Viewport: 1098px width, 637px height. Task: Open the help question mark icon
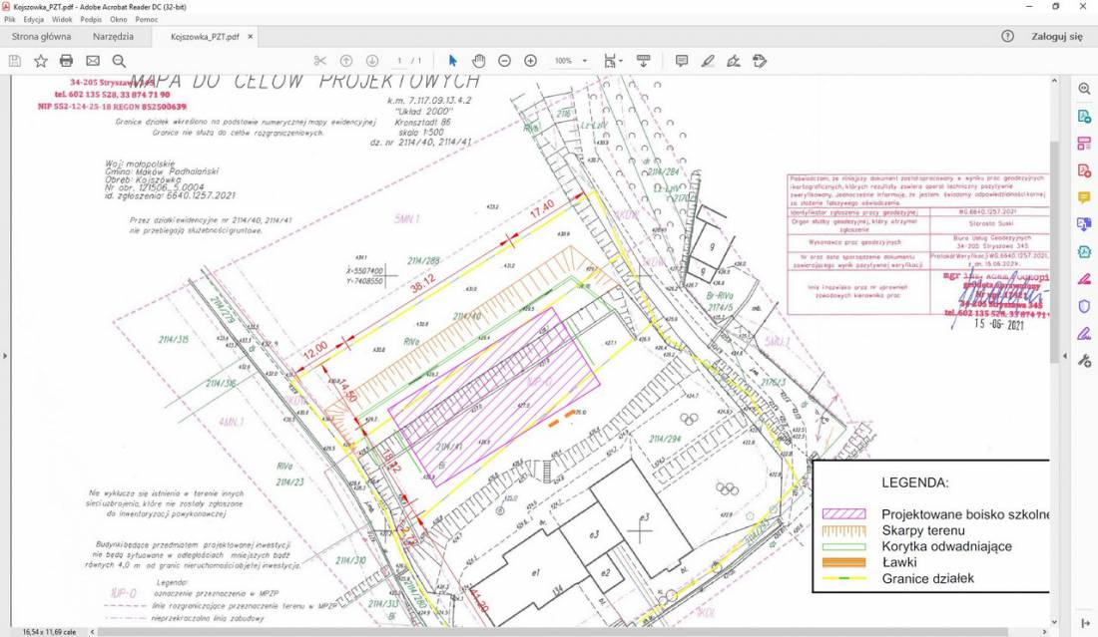coord(1007,36)
